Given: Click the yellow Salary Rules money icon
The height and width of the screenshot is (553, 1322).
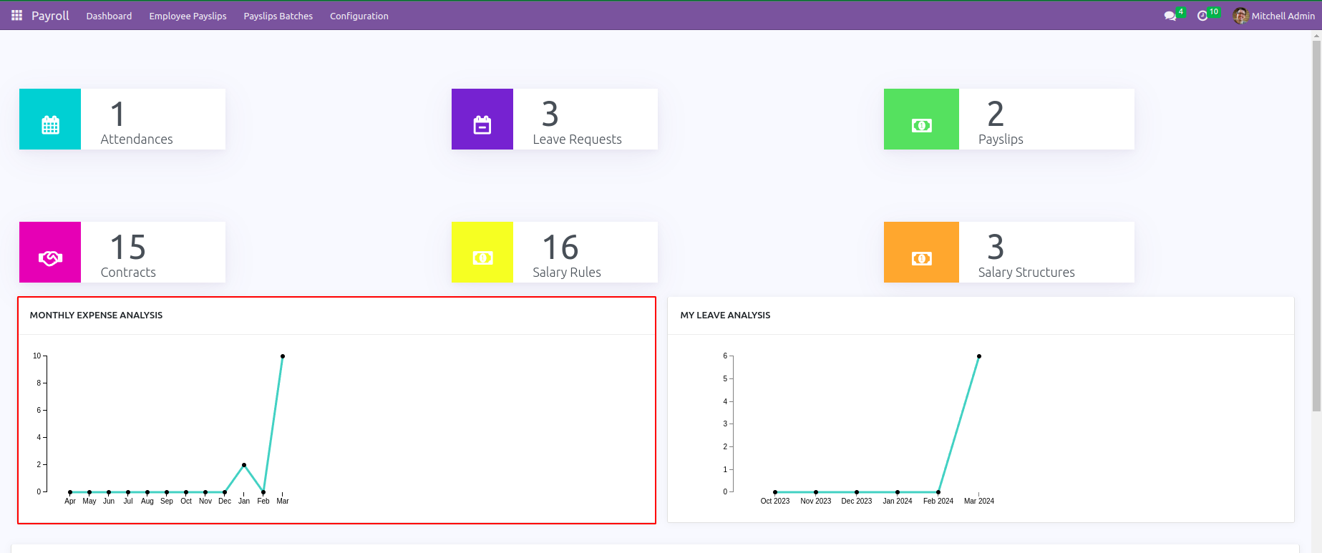Looking at the screenshot, I should click(x=482, y=258).
